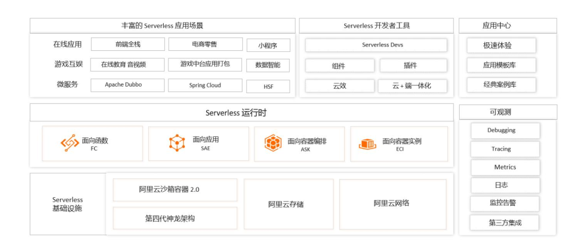Select the 在线教育 音视频 box
This screenshot has width=578, height=241.
[127, 64]
